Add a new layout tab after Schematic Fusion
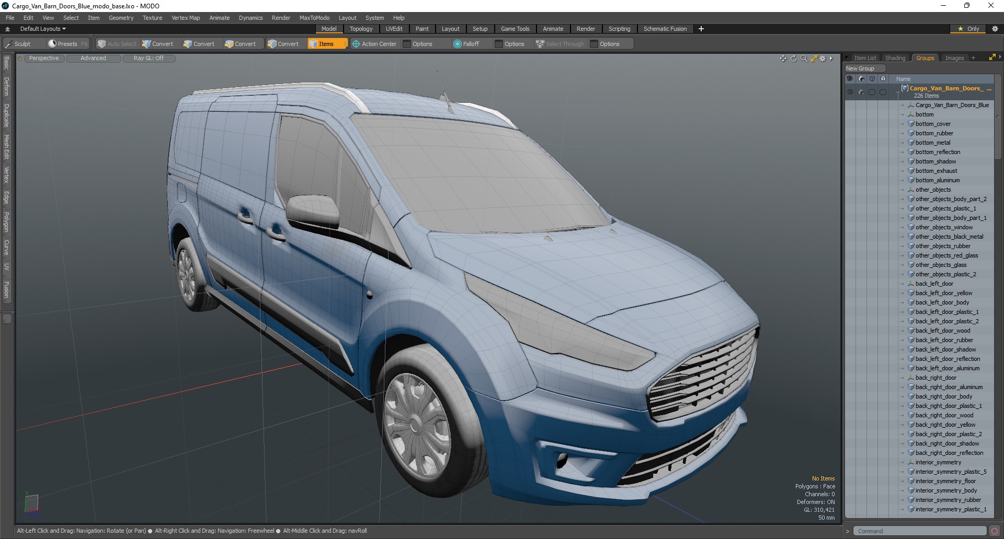Image resolution: width=1004 pixels, height=539 pixels. point(701,29)
